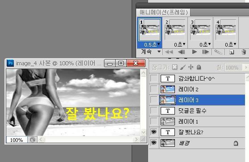Click thumbnail of 레이어 2
This screenshot has width=249, height=162.
[x=168, y=89]
